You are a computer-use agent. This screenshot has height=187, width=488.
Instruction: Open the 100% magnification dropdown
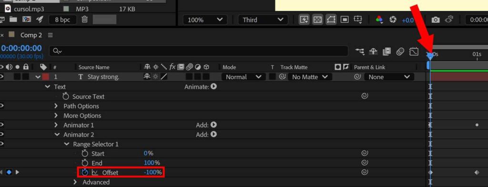[x=205, y=20]
